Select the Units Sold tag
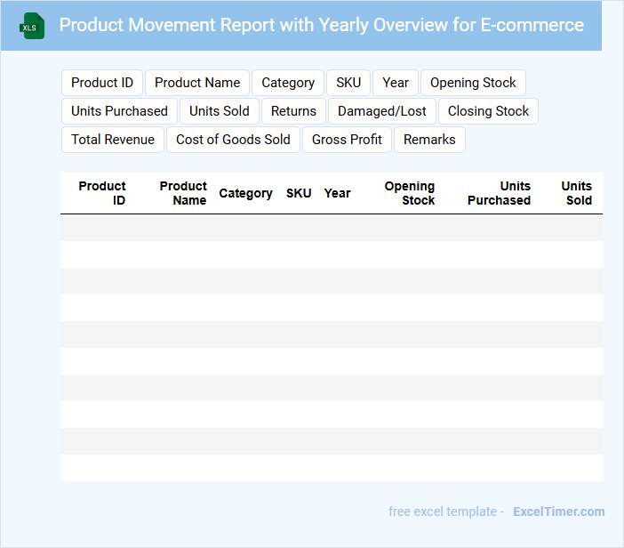 click(220, 111)
